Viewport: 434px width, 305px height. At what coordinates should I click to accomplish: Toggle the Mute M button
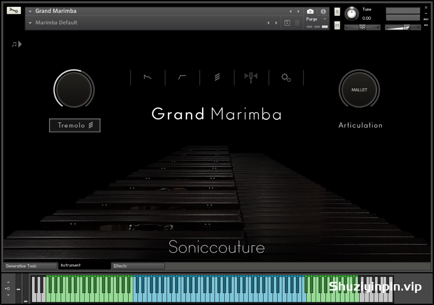(337, 26)
